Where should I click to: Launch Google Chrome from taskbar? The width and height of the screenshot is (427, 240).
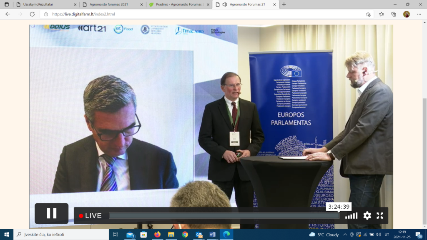185,234
